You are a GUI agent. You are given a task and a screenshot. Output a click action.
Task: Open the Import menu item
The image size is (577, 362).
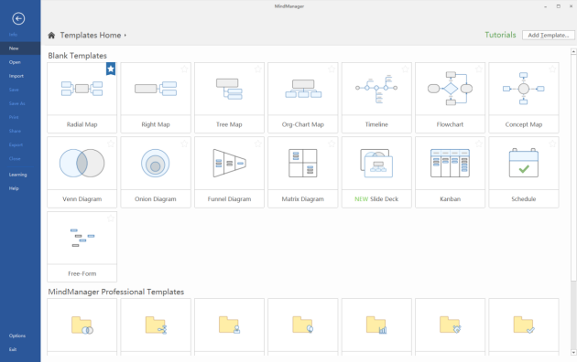16,76
